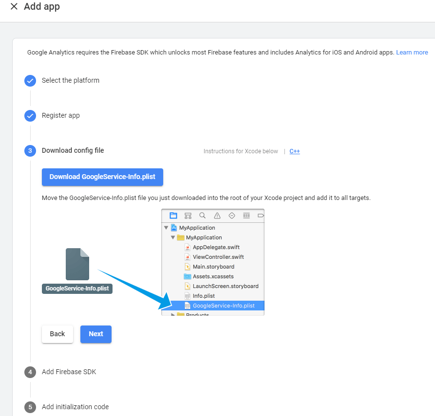The height and width of the screenshot is (416, 435).
Task: Click Next to continue setup
Action: coord(96,334)
